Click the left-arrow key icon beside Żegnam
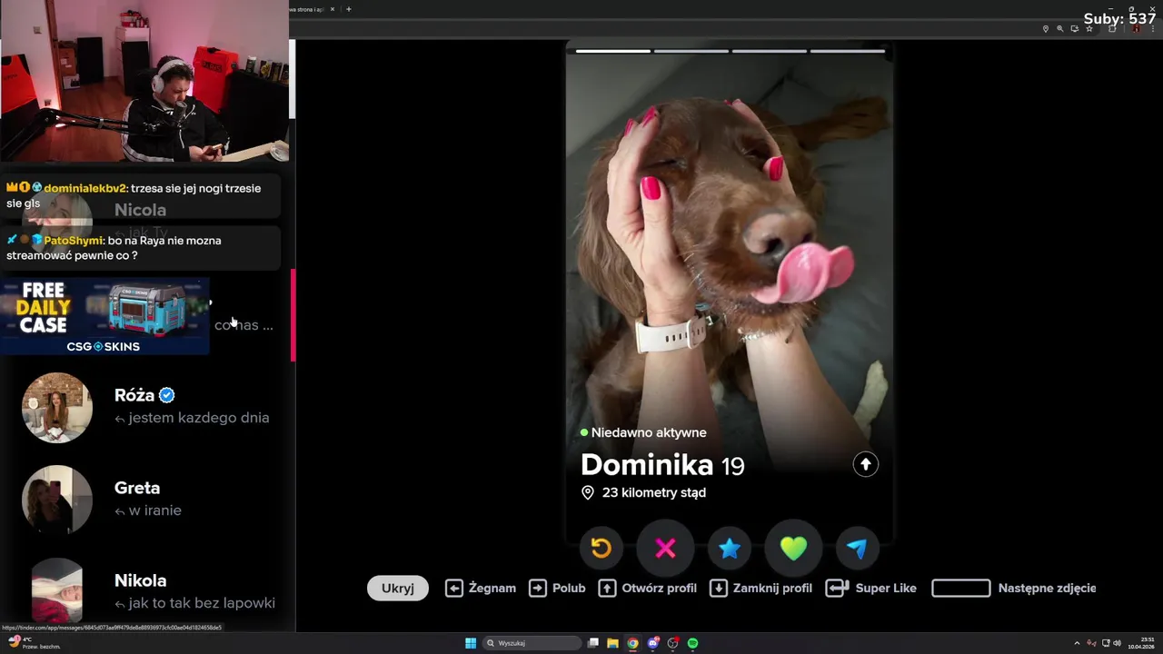 pyautogui.click(x=454, y=588)
